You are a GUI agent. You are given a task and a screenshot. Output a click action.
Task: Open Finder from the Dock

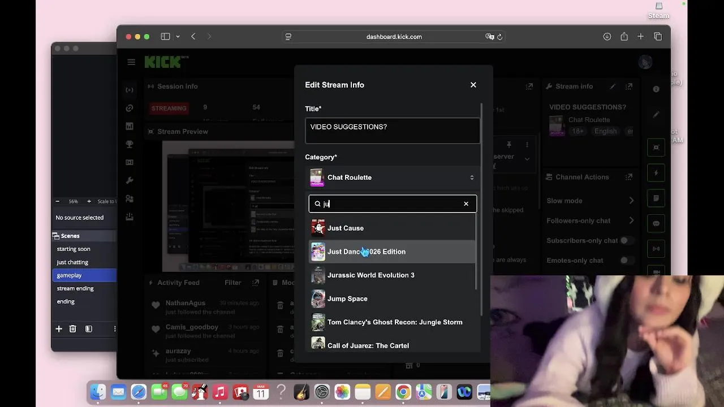(x=98, y=392)
